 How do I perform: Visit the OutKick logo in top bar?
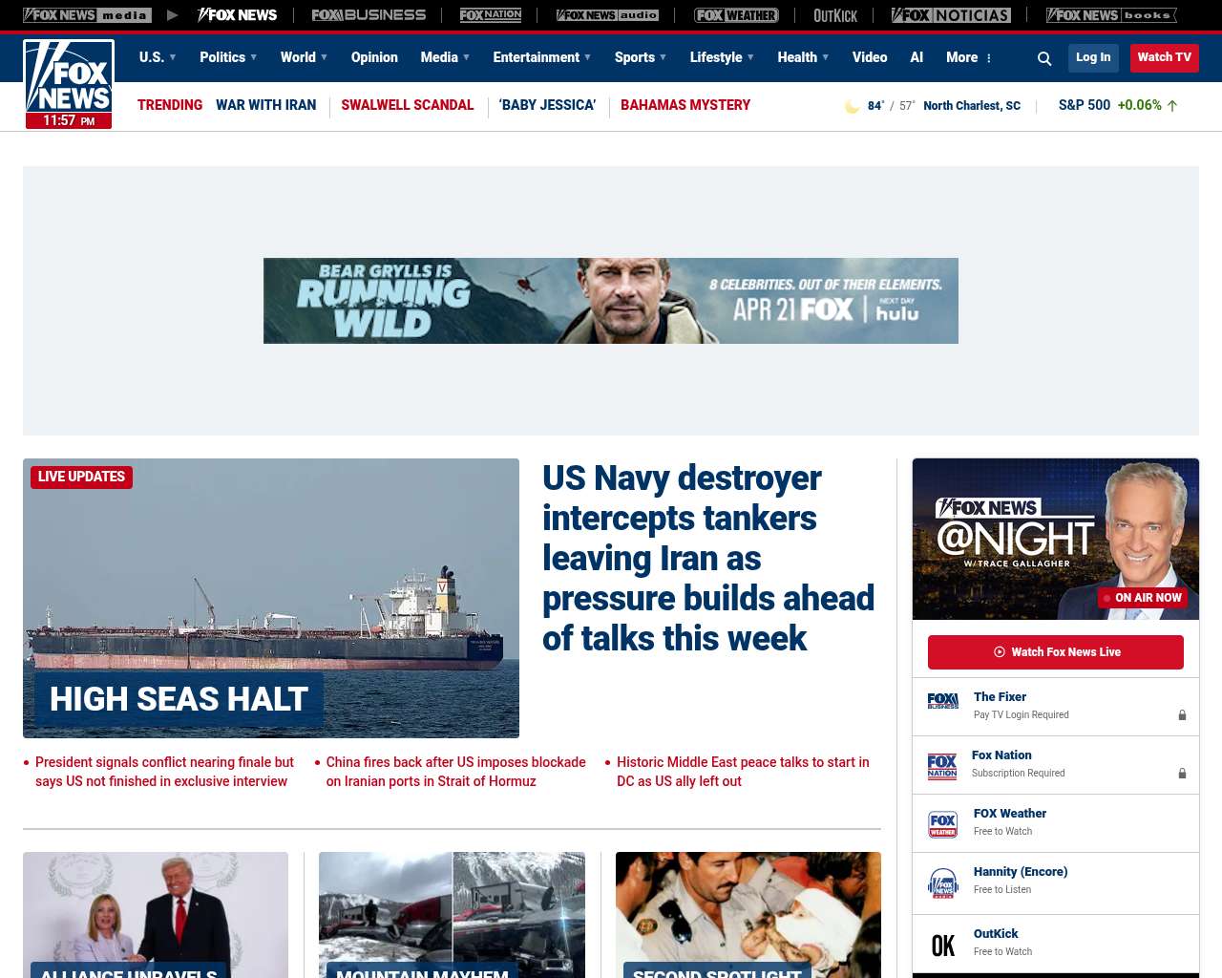pos(835,15)
